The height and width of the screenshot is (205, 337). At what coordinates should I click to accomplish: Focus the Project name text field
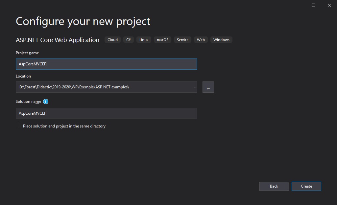pyautogui.click(x=106, y=64)
